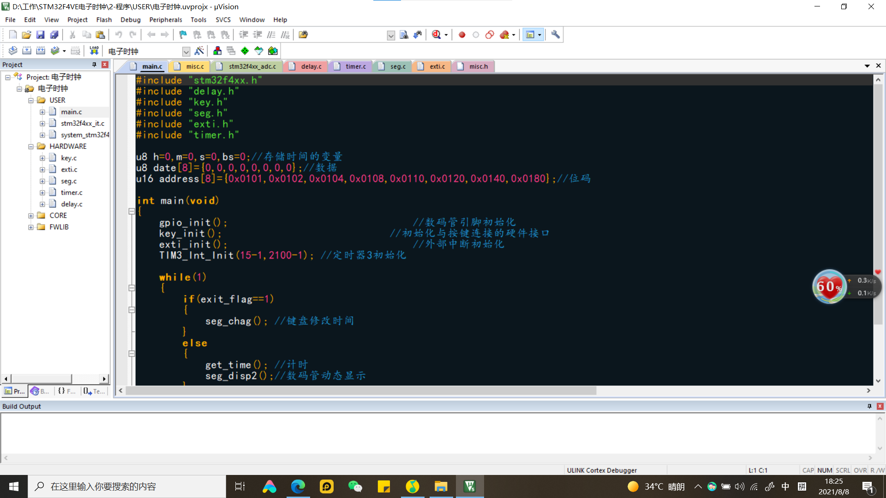Close the Project panel
886x498 pixels.
[105, 65]
